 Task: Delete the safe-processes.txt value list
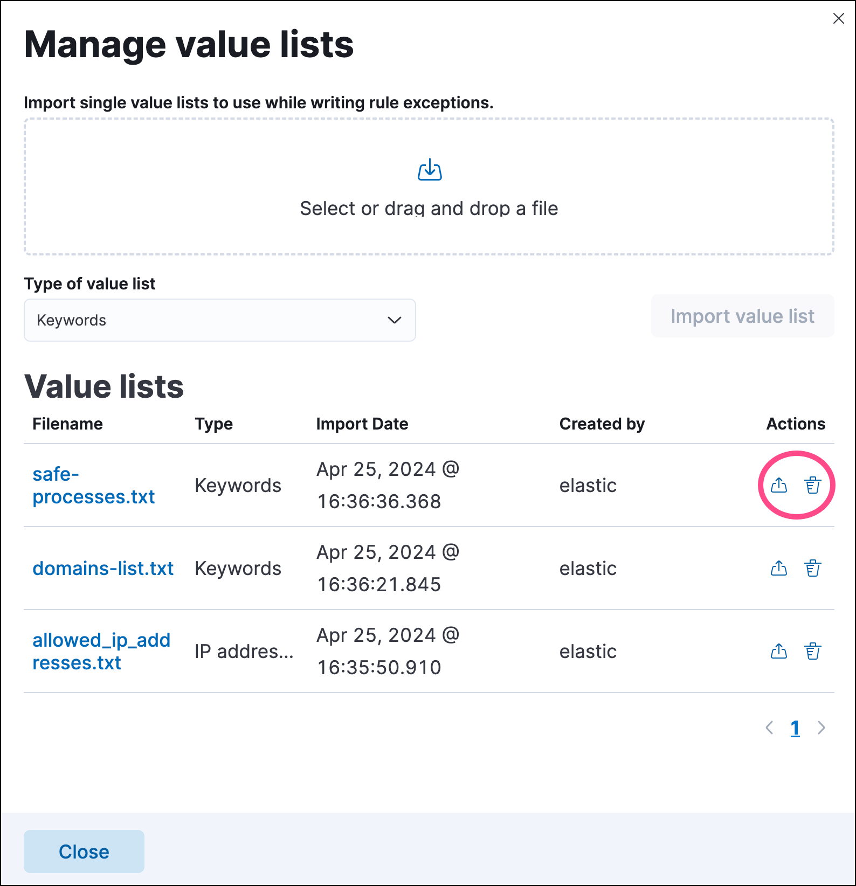point(813,486)
